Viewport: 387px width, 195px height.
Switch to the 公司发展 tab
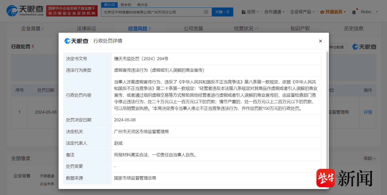pos(193,28)
